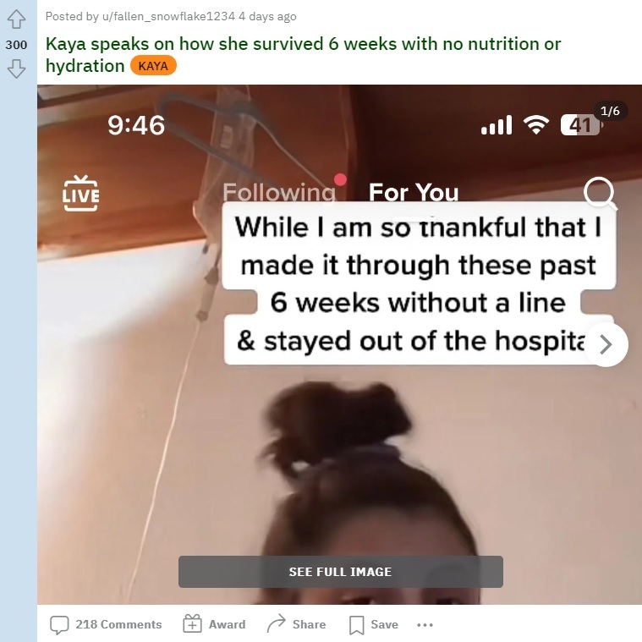This screenshot has width=642, height=642.
Task: Click the Save bookmark icon
Action: point(356,625)
